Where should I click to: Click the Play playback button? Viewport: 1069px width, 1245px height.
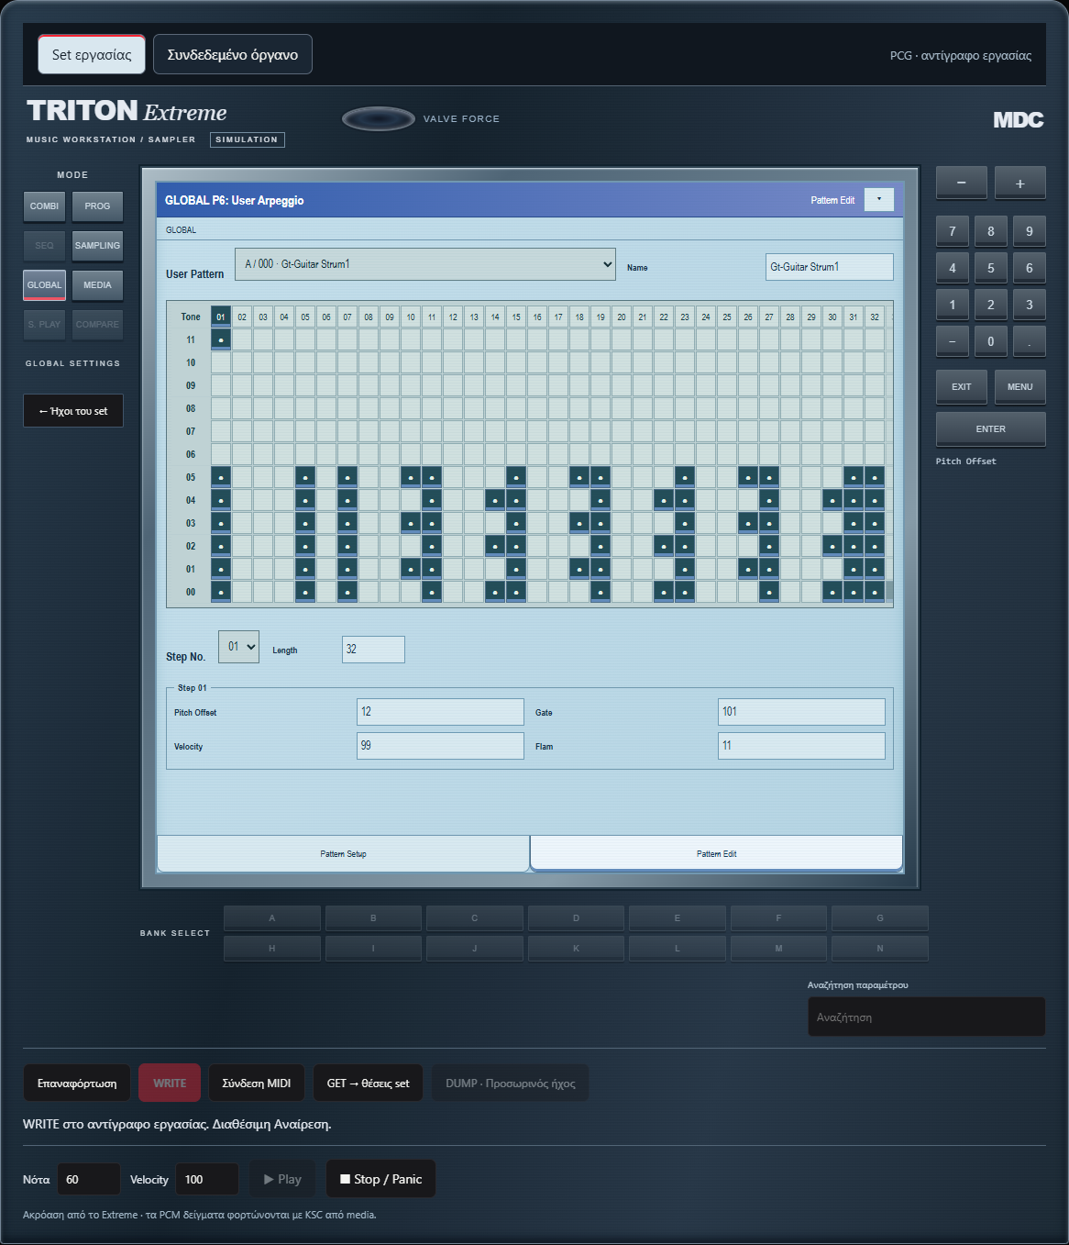282,1179
